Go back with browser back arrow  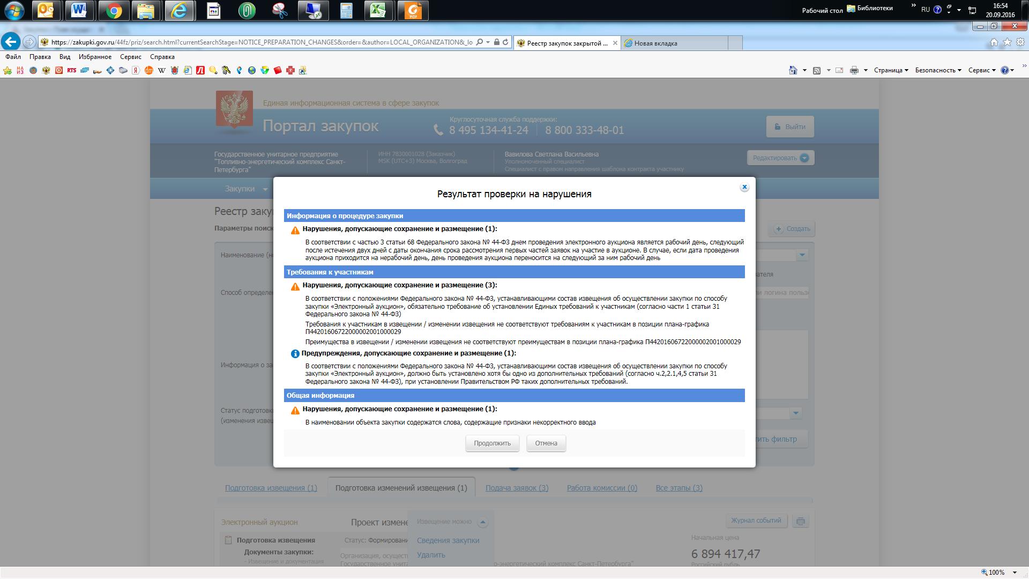(x=11, y=42)
